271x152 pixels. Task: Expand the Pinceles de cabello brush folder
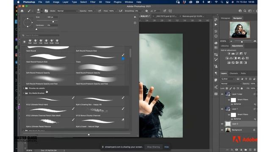point(24,88)
